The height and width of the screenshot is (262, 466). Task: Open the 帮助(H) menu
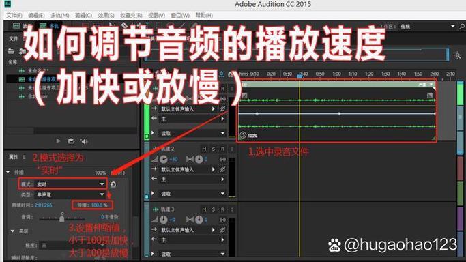pyautogui.click(x=204, y=15)
